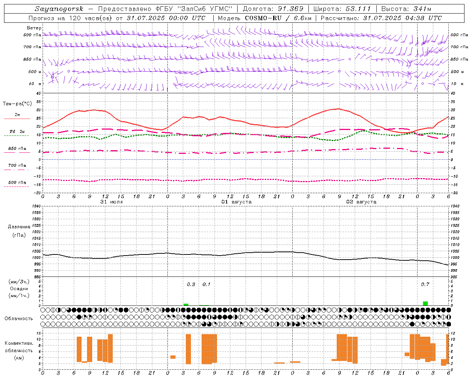Click the 'Конвективн.' convective cloud label

point(19,343)
